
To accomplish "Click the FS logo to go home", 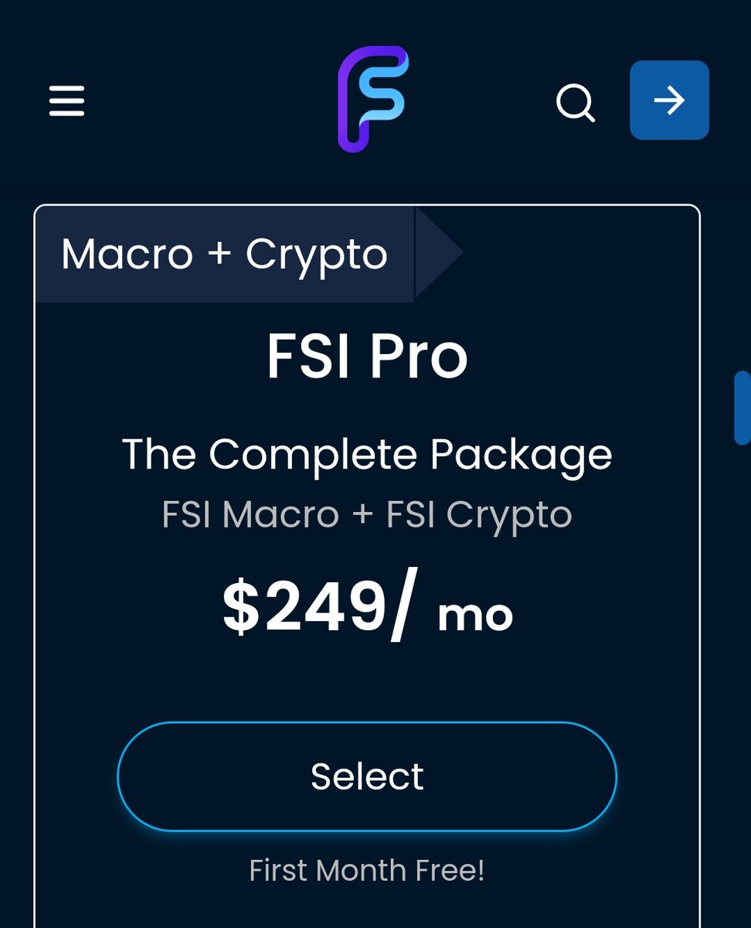I will tap(372, 99).
